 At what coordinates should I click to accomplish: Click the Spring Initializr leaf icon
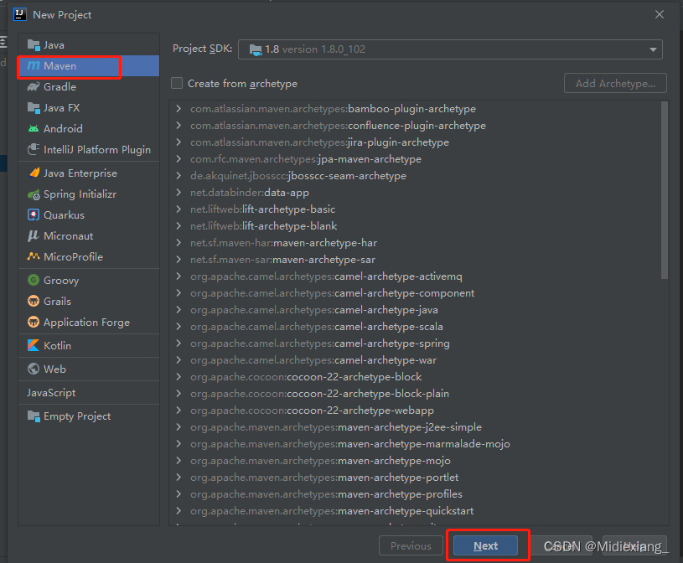(x=34, y=194)
